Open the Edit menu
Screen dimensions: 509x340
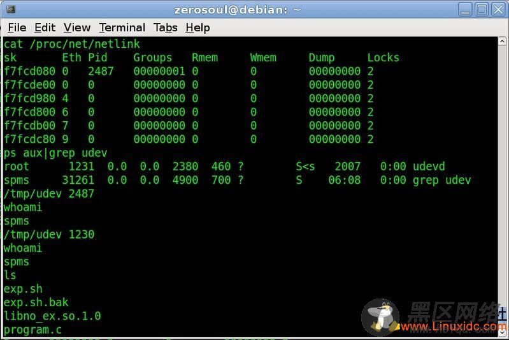[45, 27]
